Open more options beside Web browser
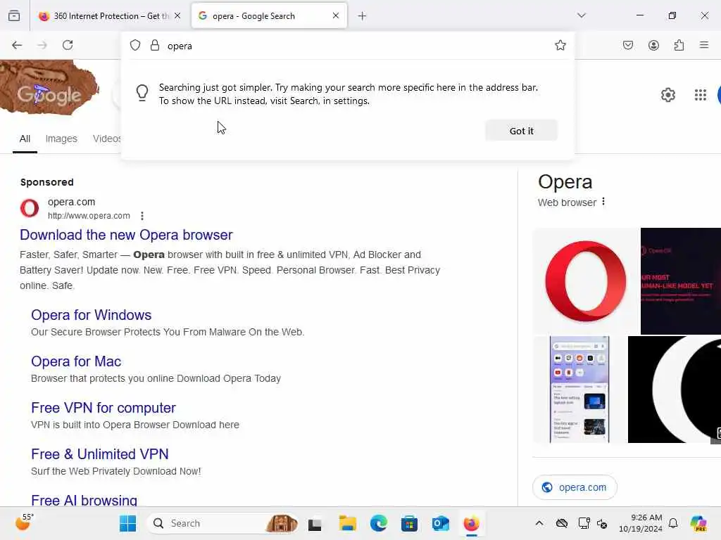 (603, 202)
